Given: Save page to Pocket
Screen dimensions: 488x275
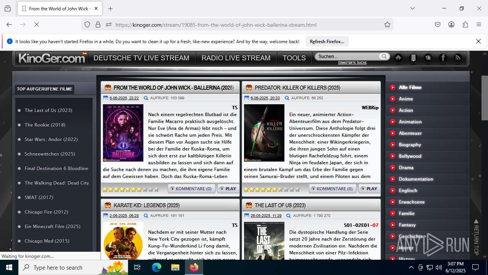Looking at the screenshot, I should (438, 24).
